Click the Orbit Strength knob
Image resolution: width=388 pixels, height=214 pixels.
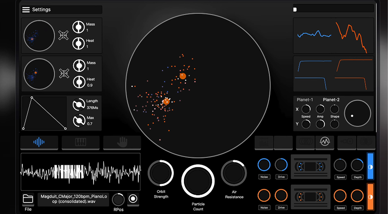(161, 173)
